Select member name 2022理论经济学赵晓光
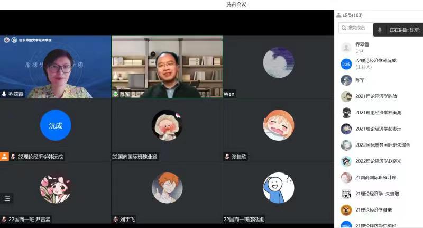The height and width of the screenshot is (228, 423). [x=378, y=161]
